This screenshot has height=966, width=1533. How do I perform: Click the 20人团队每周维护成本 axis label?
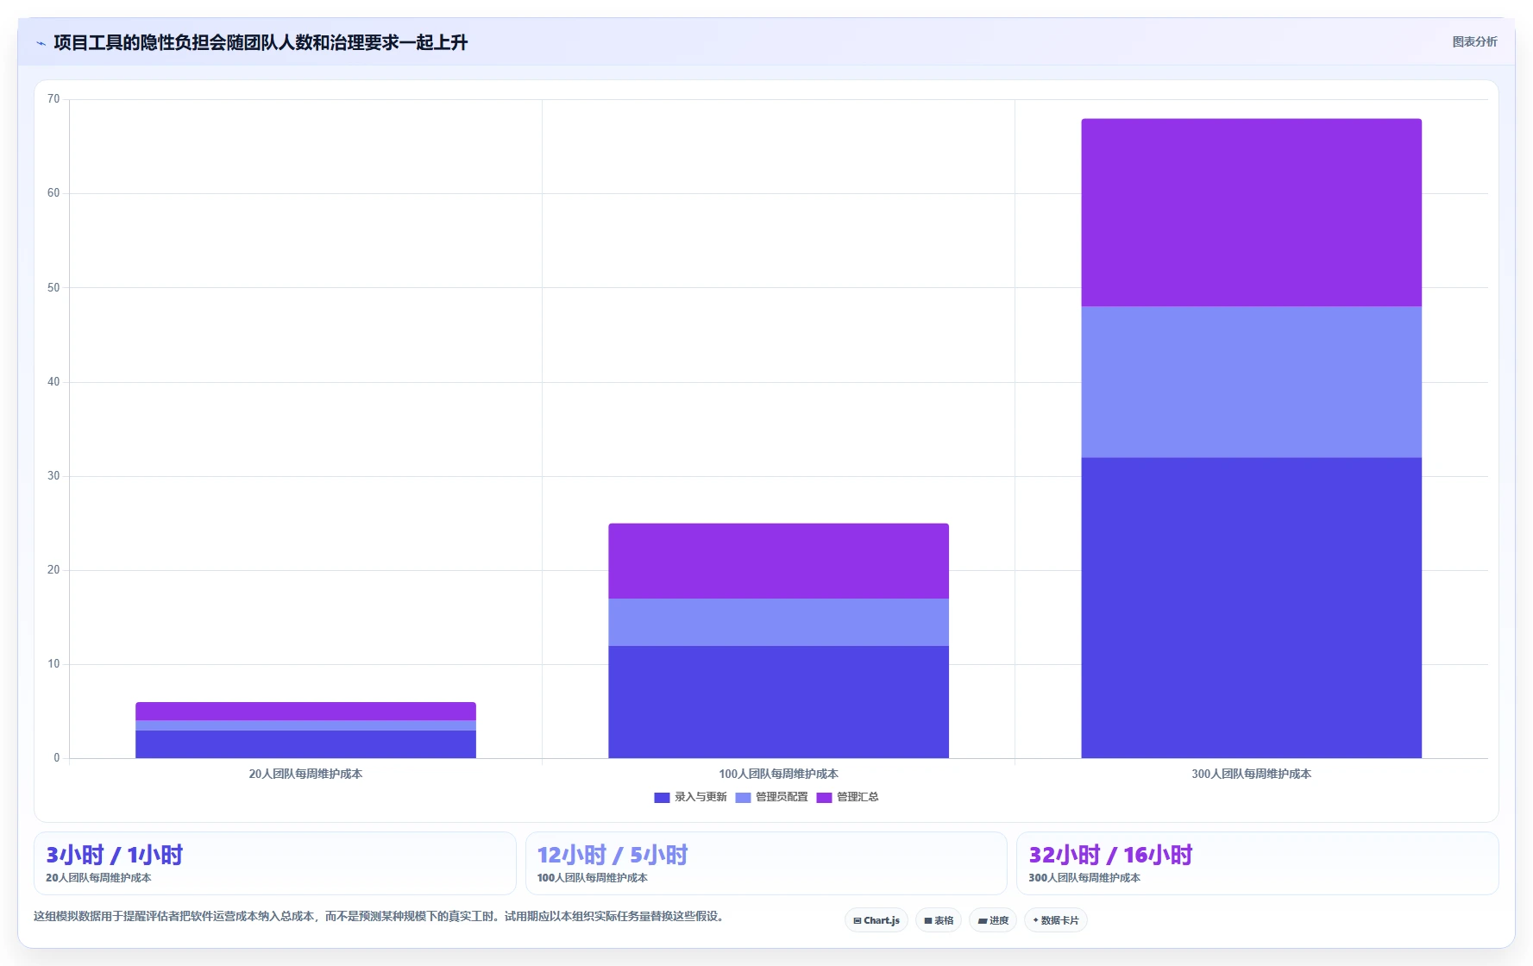coord(305,775)
